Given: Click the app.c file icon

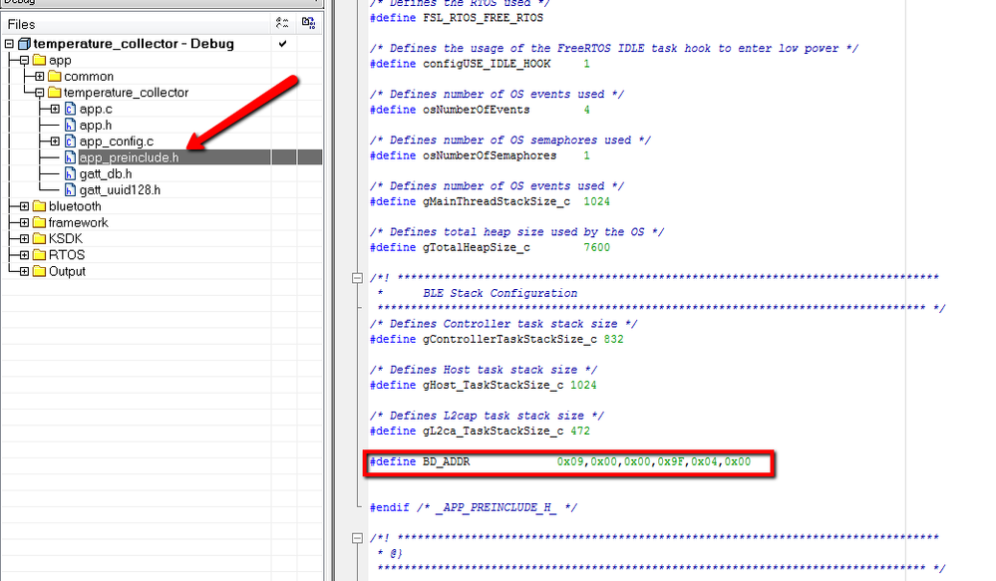Looking at the screenshot, I should [71, 110].
